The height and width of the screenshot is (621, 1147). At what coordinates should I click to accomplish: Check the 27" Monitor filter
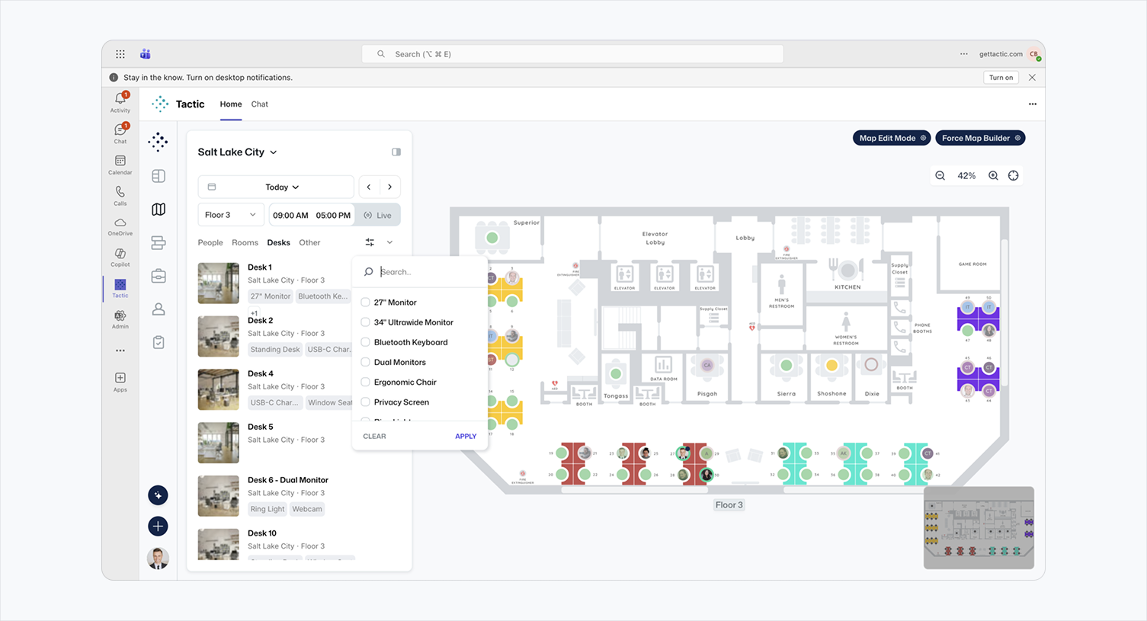[365, 302]
